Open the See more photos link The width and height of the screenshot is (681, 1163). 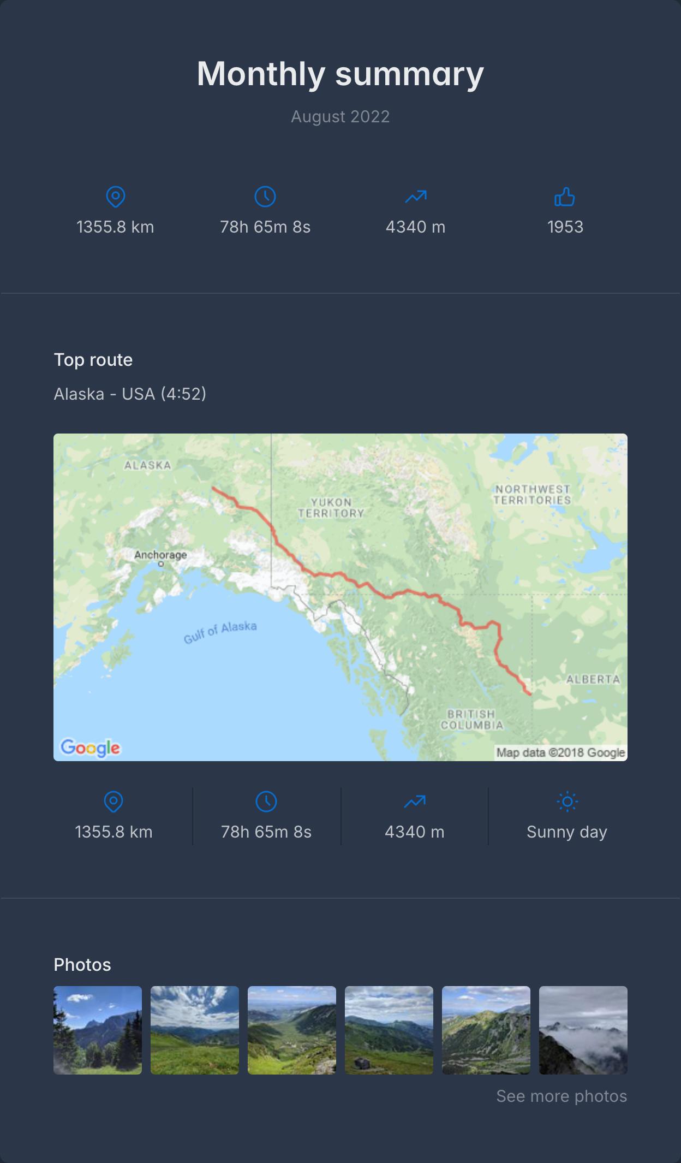561,1096
